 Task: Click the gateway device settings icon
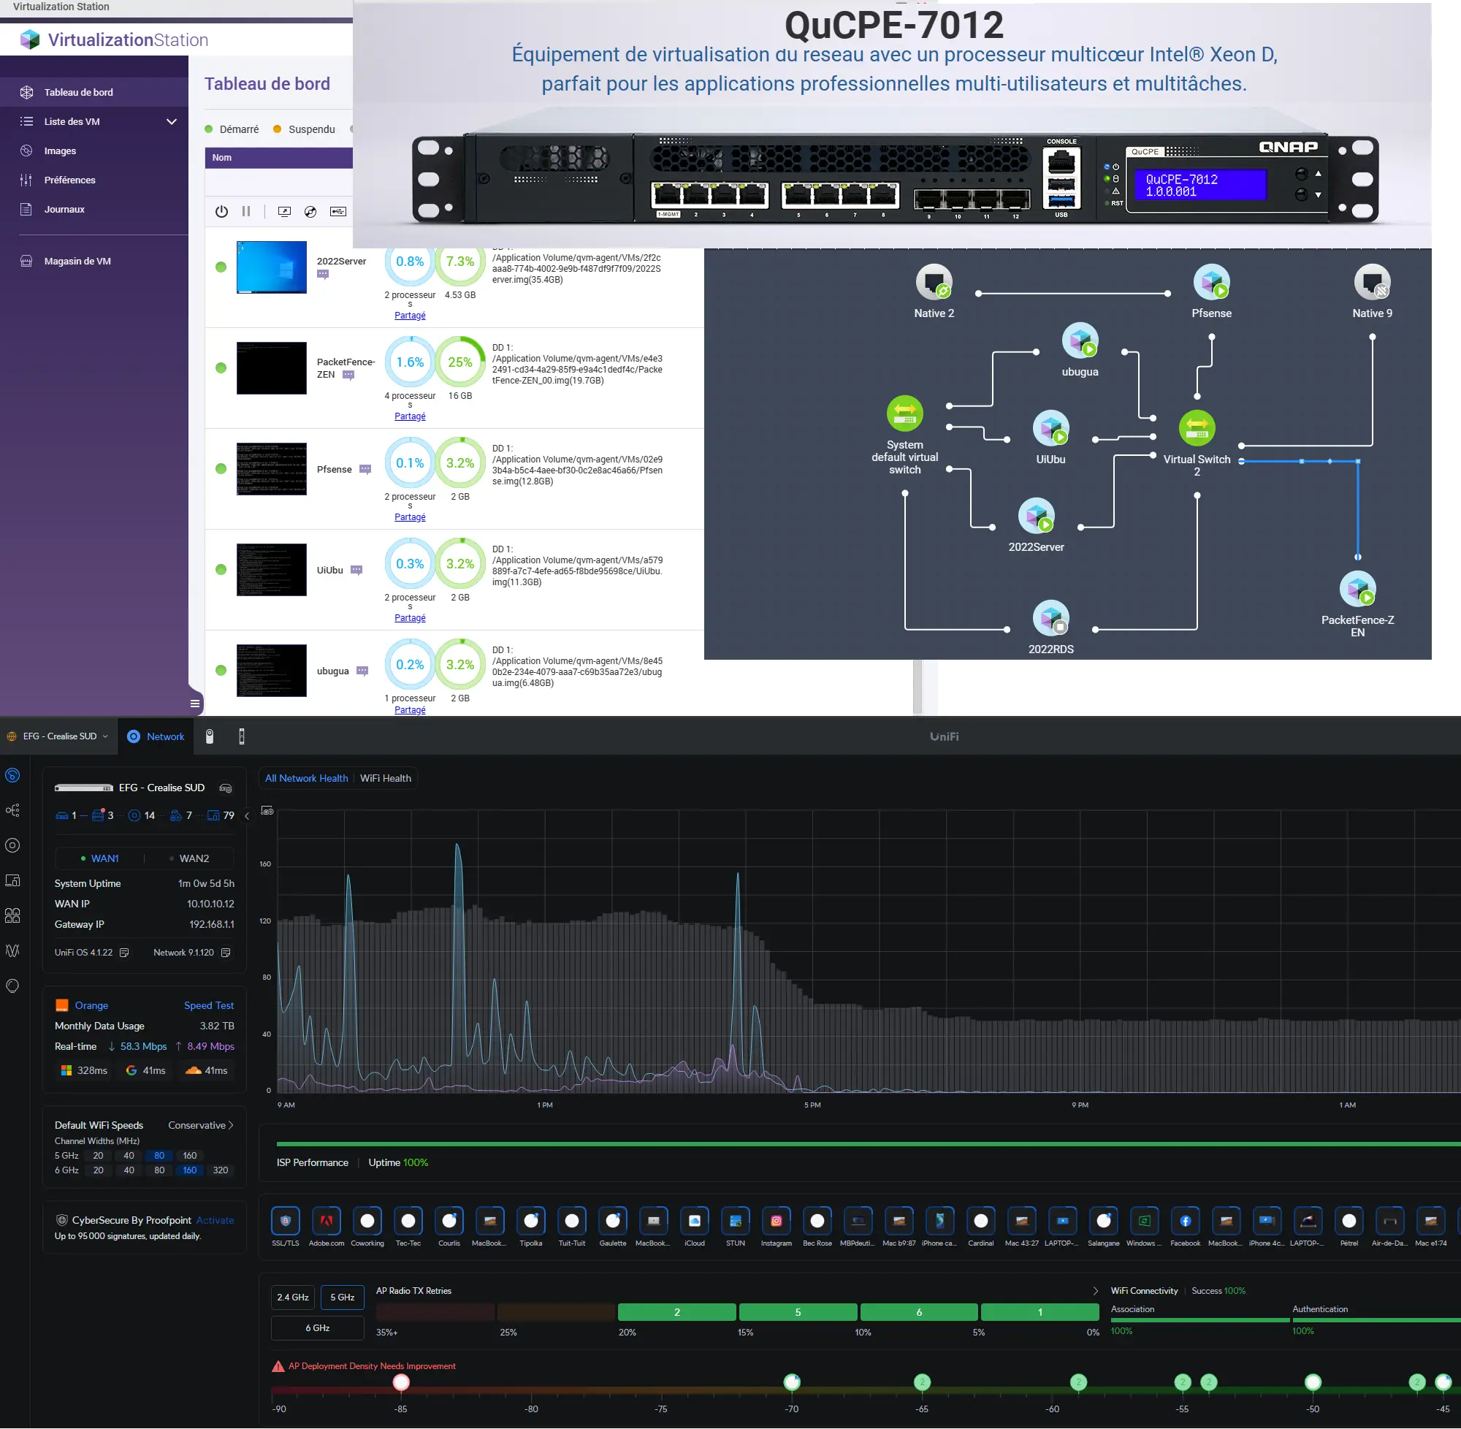[225, 788]
